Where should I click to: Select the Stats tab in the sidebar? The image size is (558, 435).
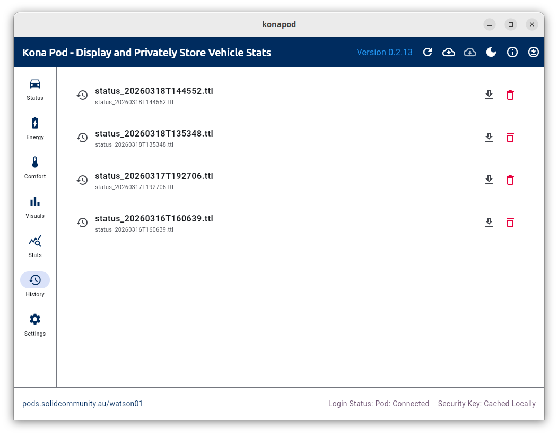(35, 245)
